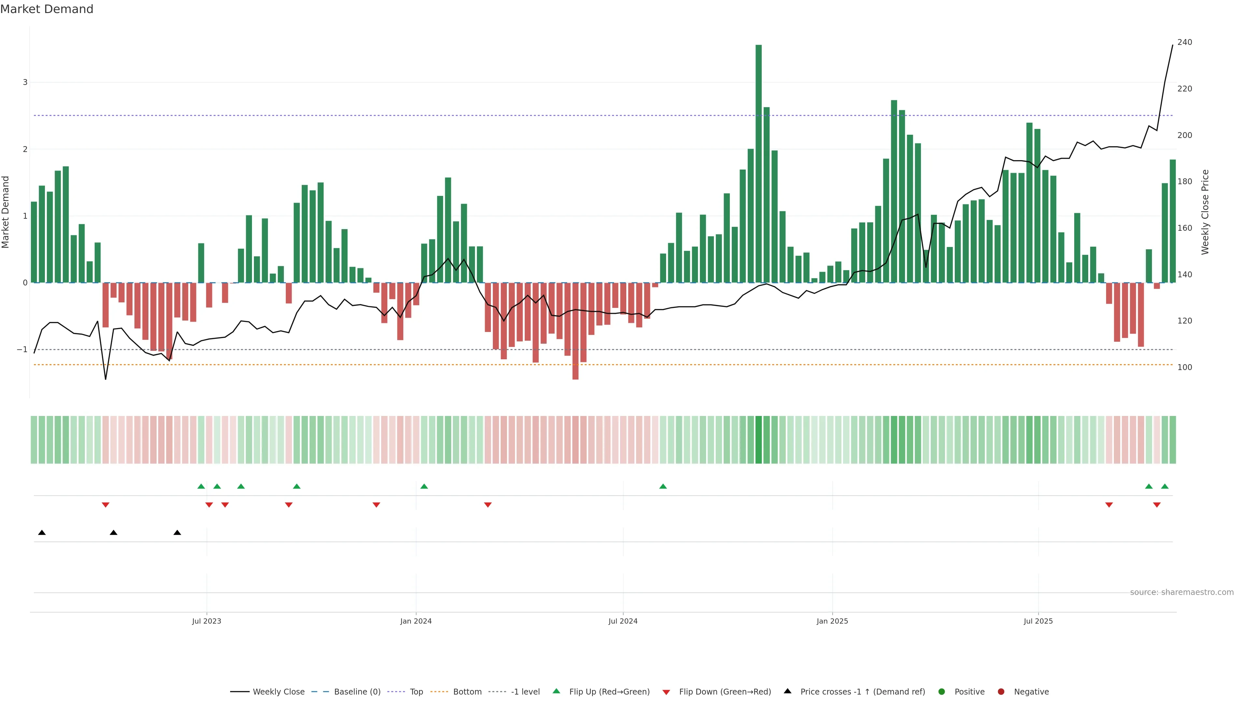Toggle the Top dotted line legend entry
1250x703 pixels.
click(416, 692)
